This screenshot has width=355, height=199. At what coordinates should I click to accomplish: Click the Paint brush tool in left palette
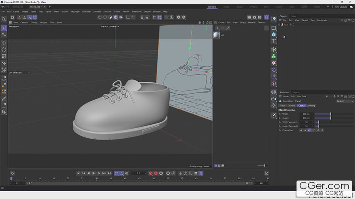pyautogui.click(x=4, y=98)
